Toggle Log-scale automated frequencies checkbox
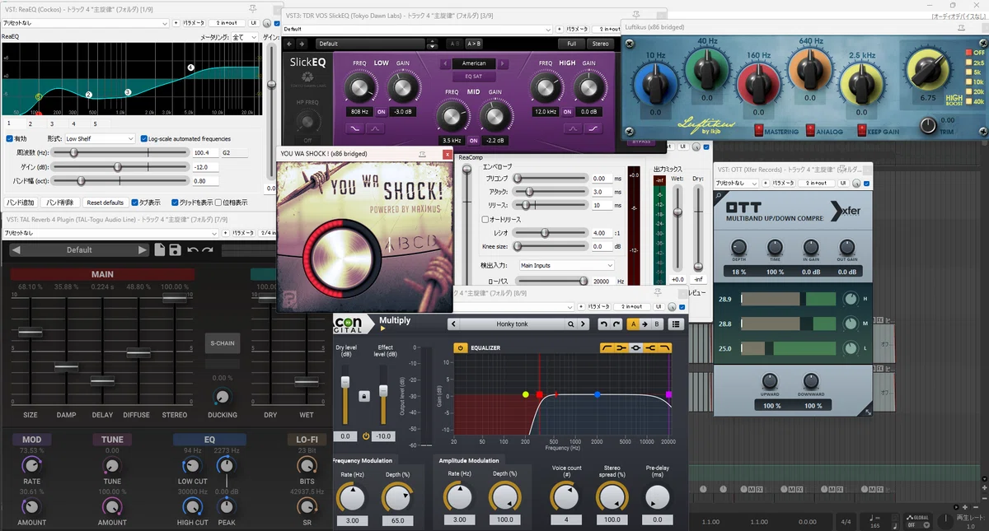 pos(143,139)
